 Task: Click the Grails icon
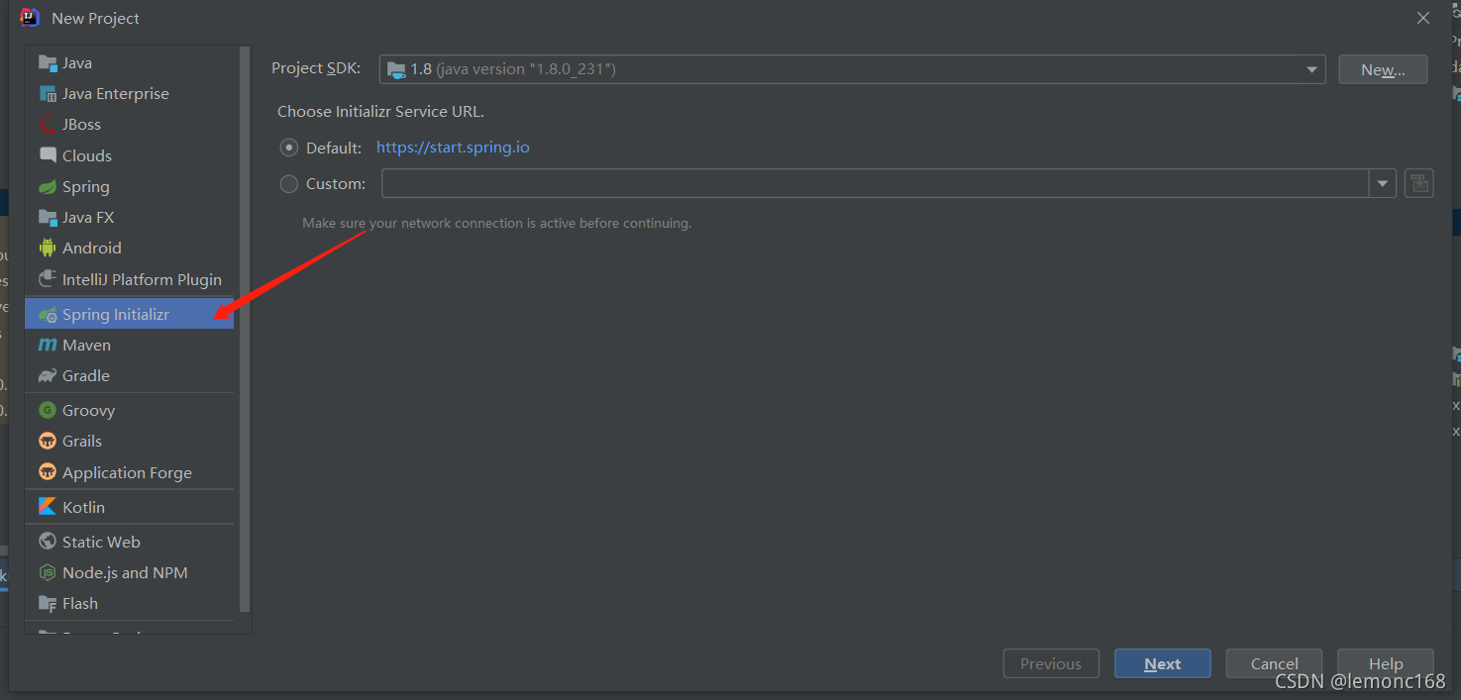48,442
